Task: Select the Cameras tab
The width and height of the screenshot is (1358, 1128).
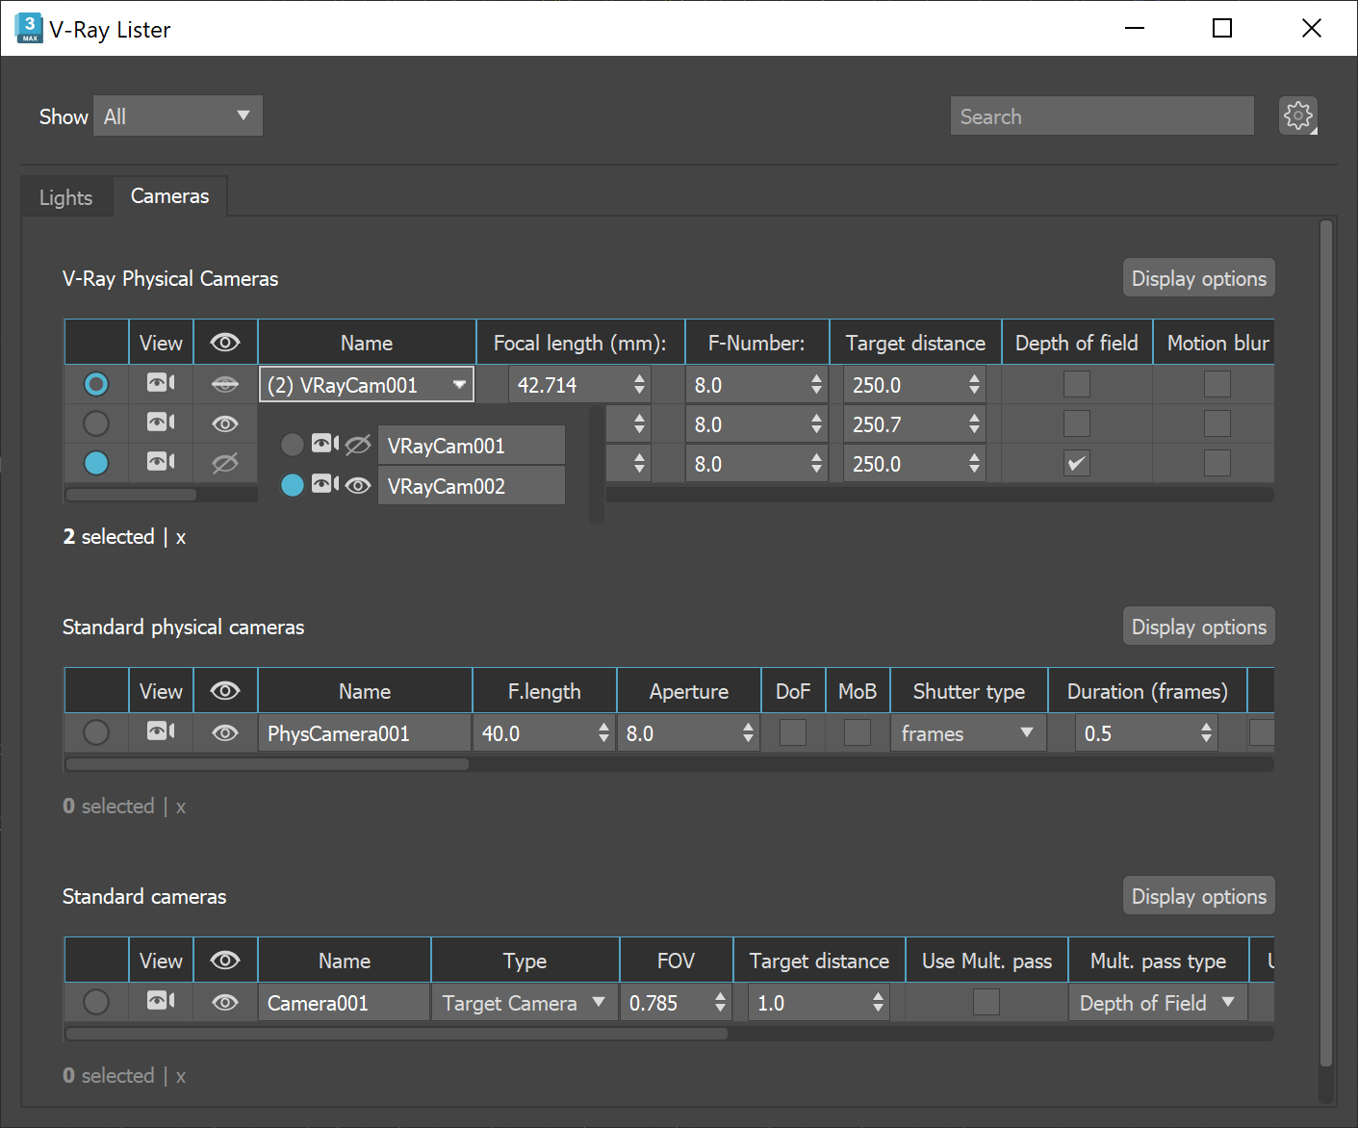Action: click(x=169, y=195)
